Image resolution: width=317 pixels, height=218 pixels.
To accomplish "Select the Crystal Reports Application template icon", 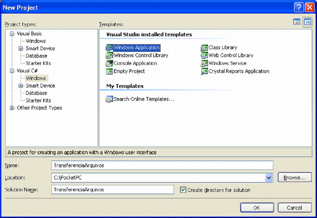I will pos(204,71).
